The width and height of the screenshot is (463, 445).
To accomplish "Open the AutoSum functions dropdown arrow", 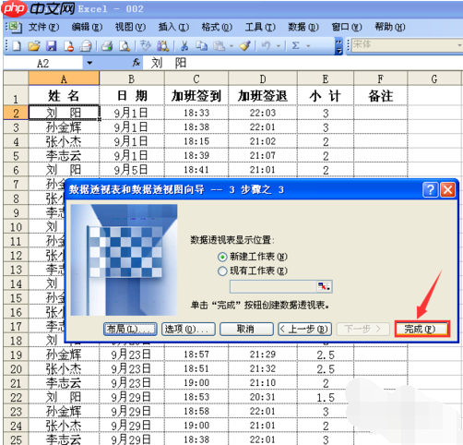I will 308,46.
